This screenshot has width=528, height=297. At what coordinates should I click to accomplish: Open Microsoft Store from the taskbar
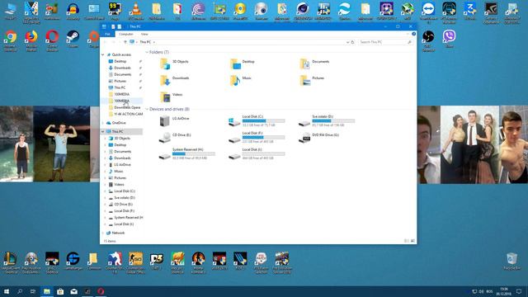coord(60,291)
